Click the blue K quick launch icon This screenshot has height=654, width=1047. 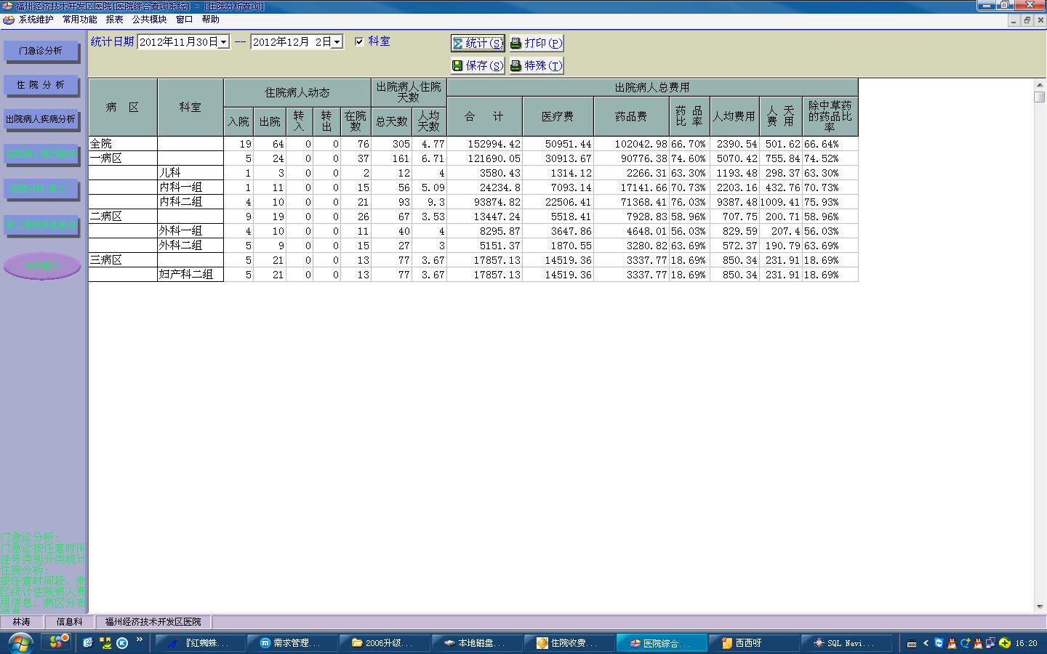click(122, 642)
